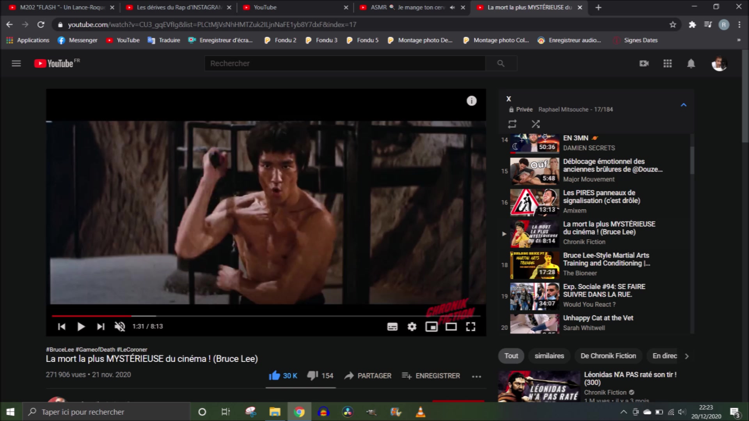Seek on the video progress bar
The width and height of the screenshot is (749, 421).
pos(266,316)
